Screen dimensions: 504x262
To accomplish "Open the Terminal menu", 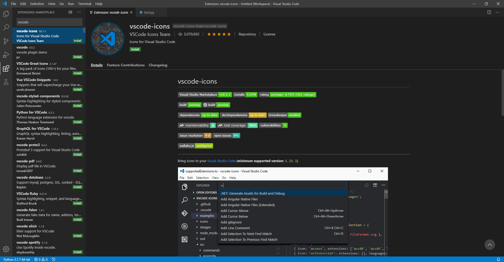I will [x=85, y=4].
